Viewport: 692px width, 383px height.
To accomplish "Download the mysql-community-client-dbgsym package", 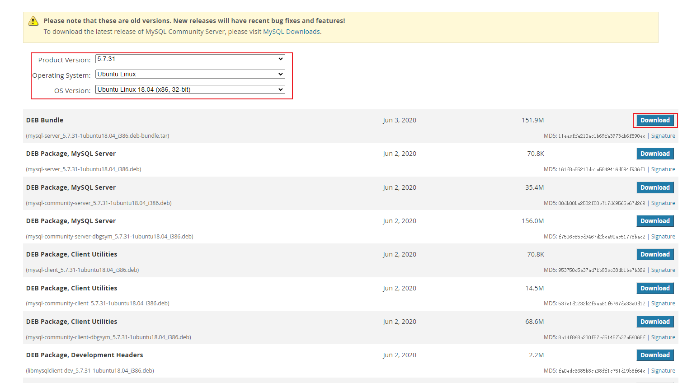I will tap(655, 322).
